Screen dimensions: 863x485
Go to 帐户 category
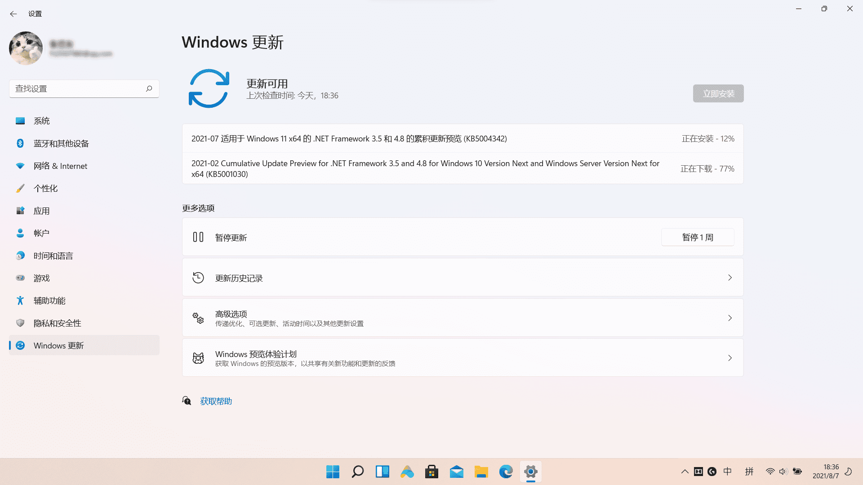(84, 233)
